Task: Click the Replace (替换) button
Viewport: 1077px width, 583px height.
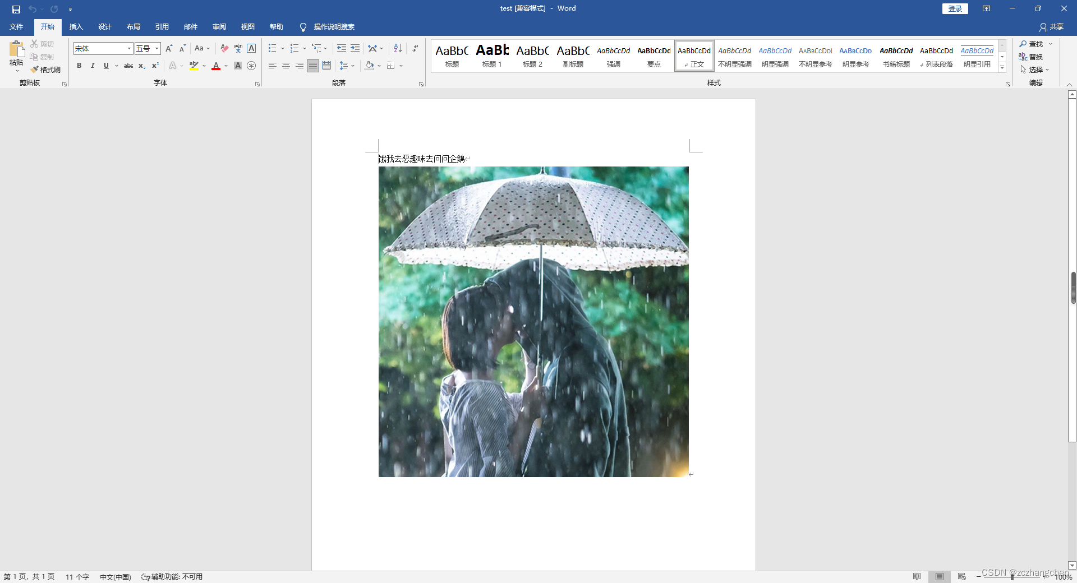Action: [1031, 57]
